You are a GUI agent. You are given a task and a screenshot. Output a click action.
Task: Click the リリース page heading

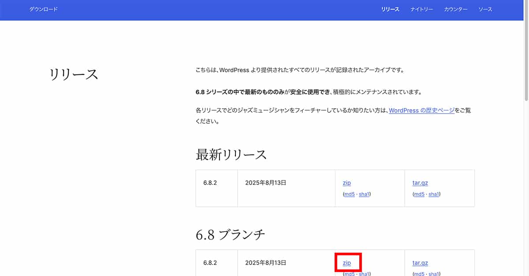click(x=74, y=74)
